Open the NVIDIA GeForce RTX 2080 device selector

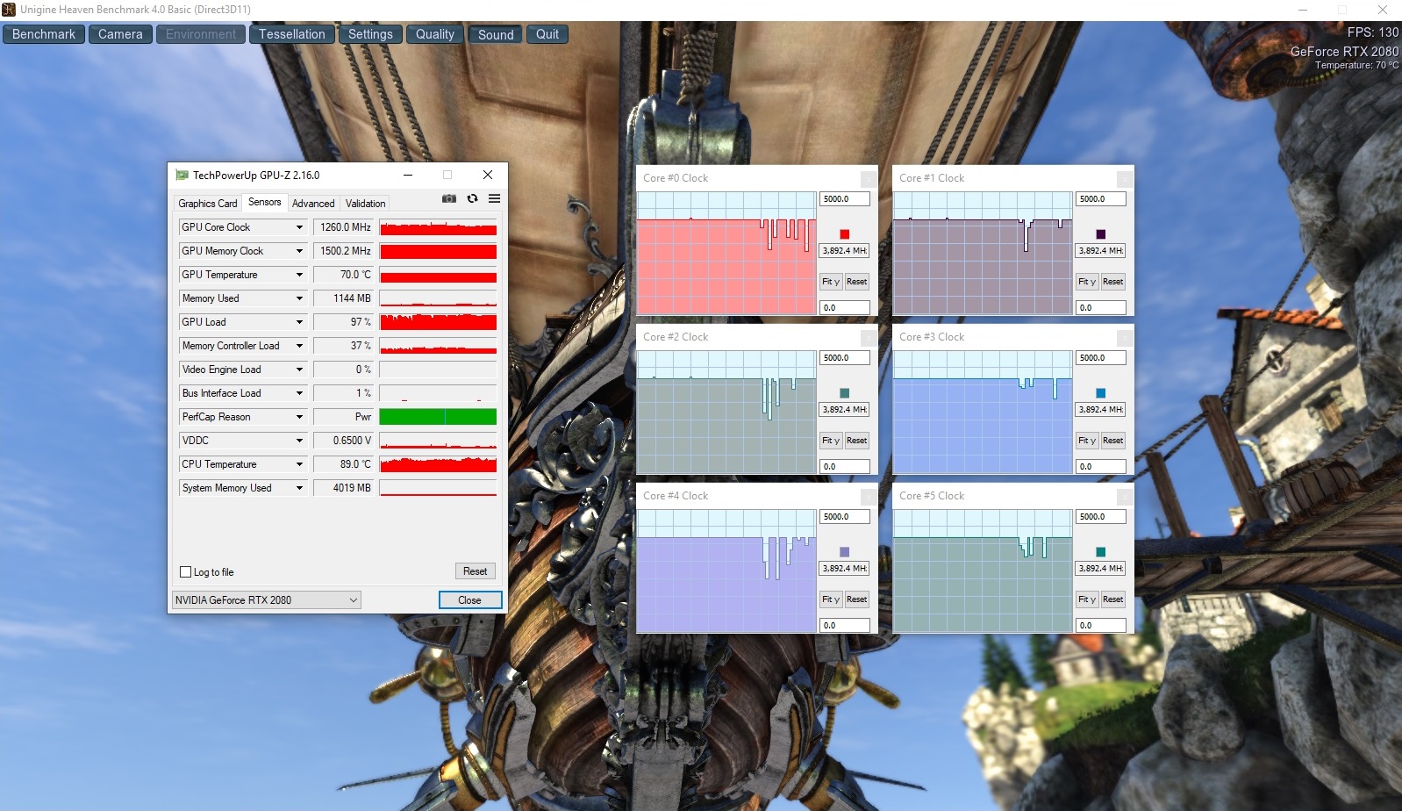[x=267, y=600]
